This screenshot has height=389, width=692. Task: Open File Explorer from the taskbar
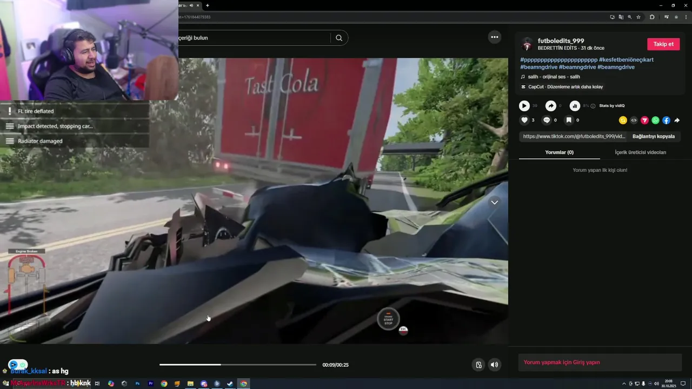point(190,384)
